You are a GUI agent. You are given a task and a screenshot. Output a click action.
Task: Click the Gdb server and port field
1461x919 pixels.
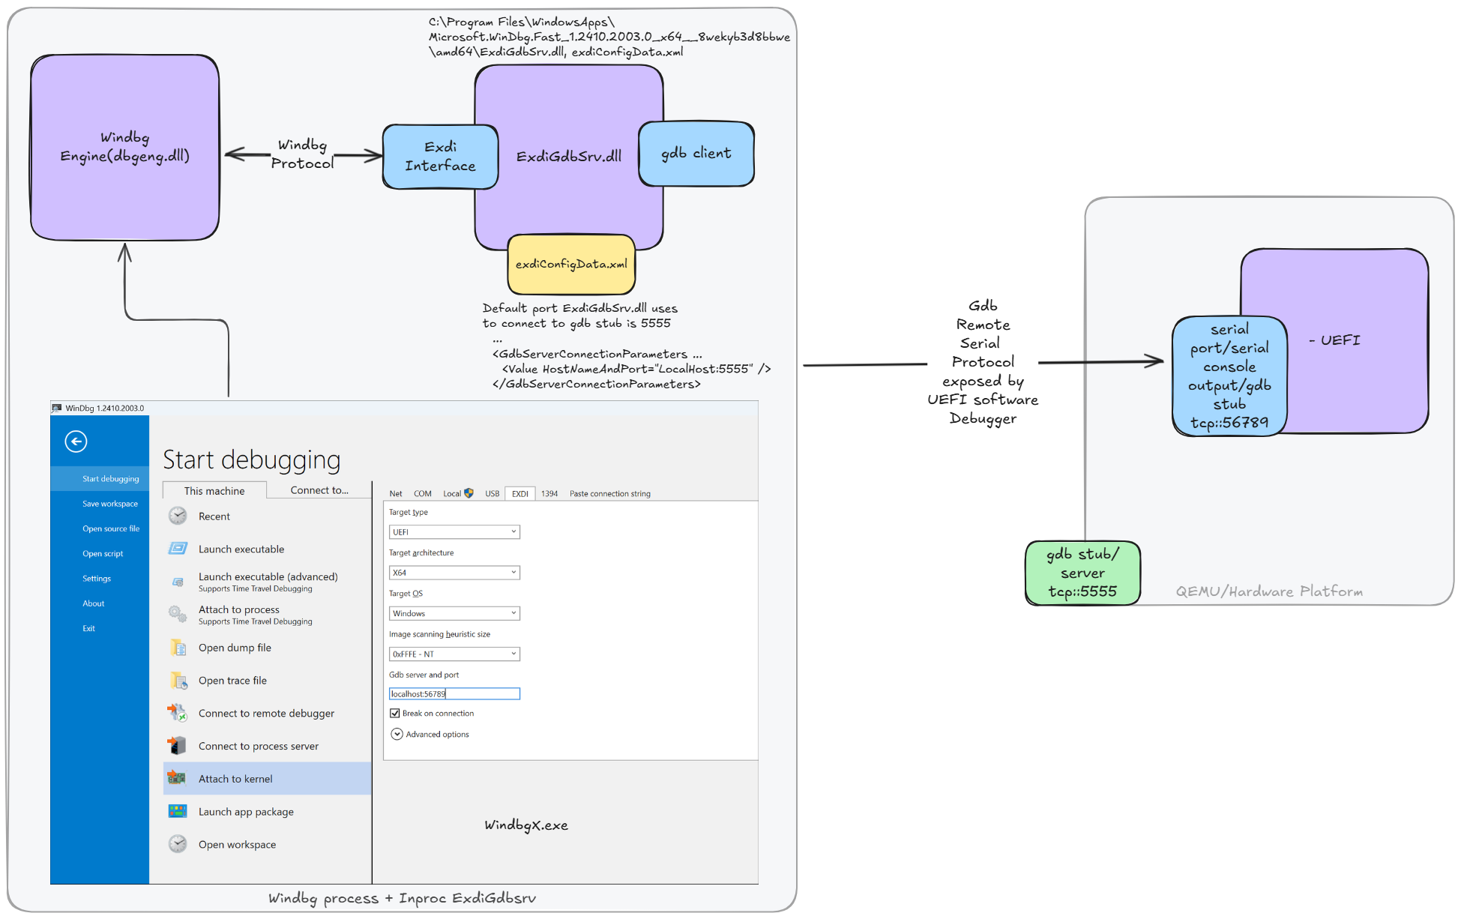tap(454, 694)
